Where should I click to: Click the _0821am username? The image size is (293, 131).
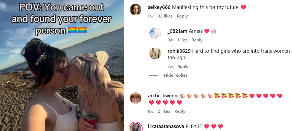coord(177,31)
